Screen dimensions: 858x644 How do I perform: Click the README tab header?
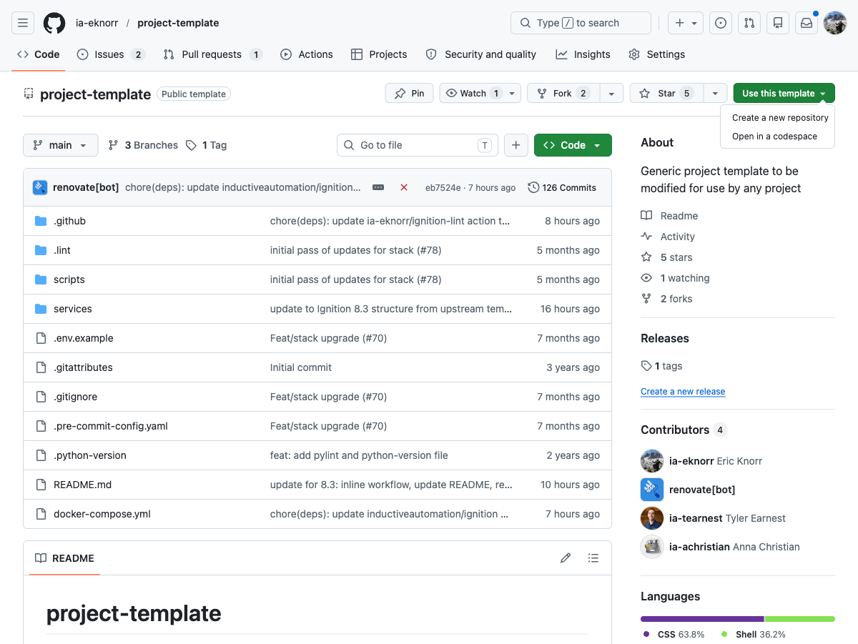(x=65, y=558)
